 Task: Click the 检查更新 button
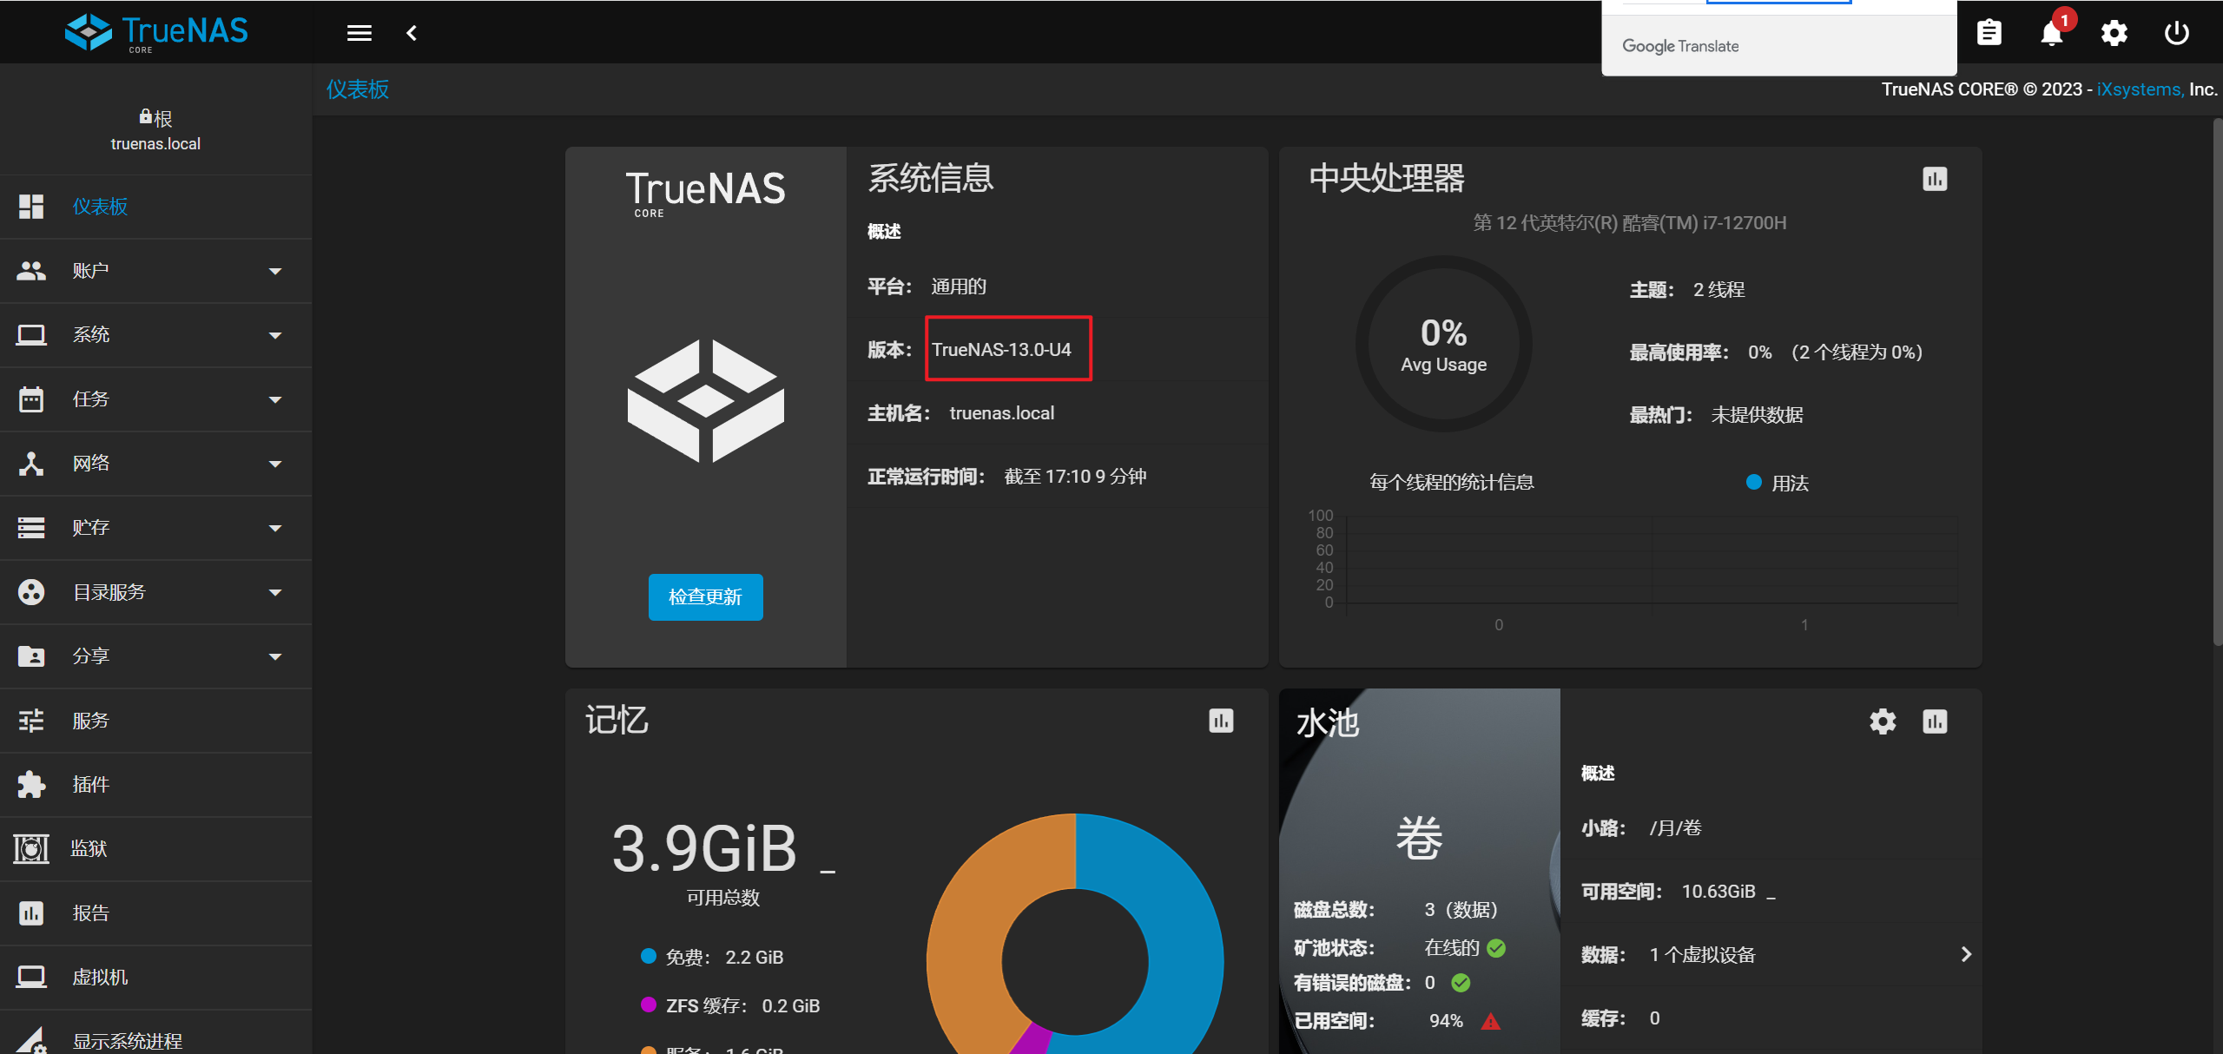(705, 597)
